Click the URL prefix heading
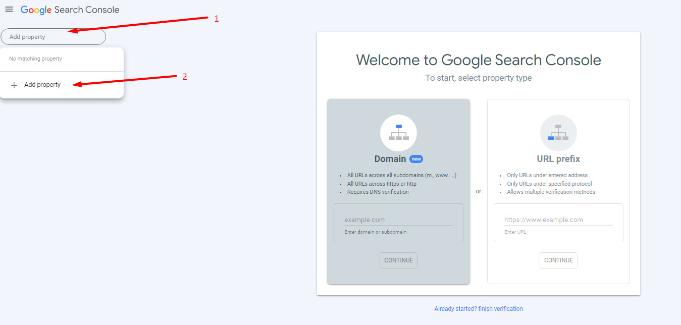 click(558, 159)
